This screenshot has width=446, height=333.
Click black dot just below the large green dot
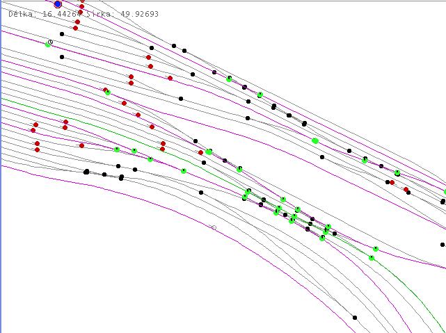322,157
